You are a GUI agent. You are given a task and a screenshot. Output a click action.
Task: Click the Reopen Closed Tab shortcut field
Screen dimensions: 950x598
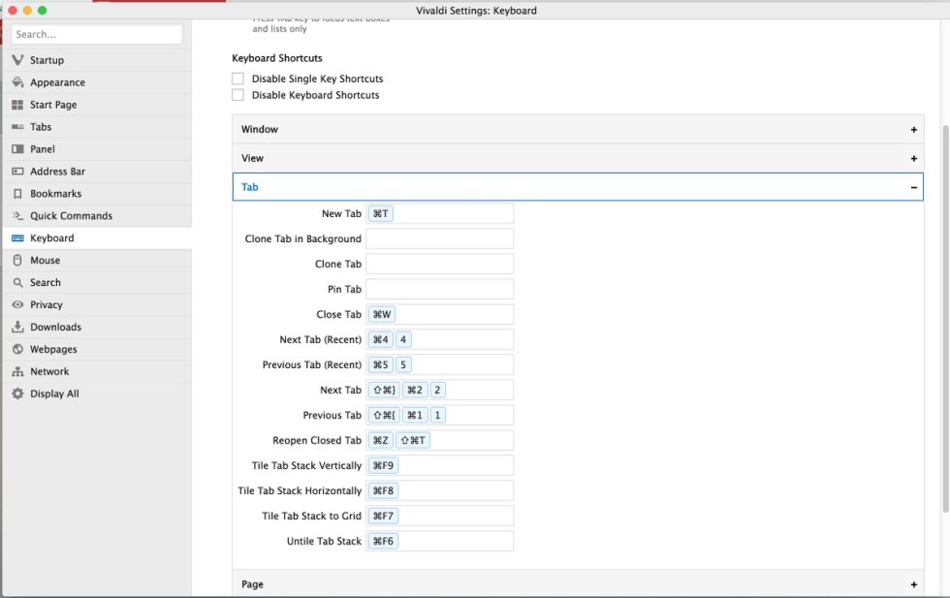[440, 440]
